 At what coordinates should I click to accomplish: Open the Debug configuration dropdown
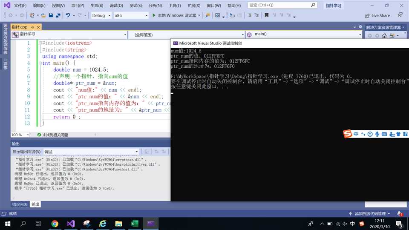click(x=101, y=15)
